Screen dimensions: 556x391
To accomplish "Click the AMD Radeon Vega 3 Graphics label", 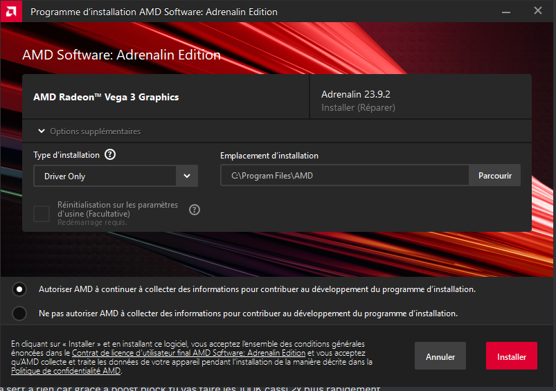I will (106, 97).
